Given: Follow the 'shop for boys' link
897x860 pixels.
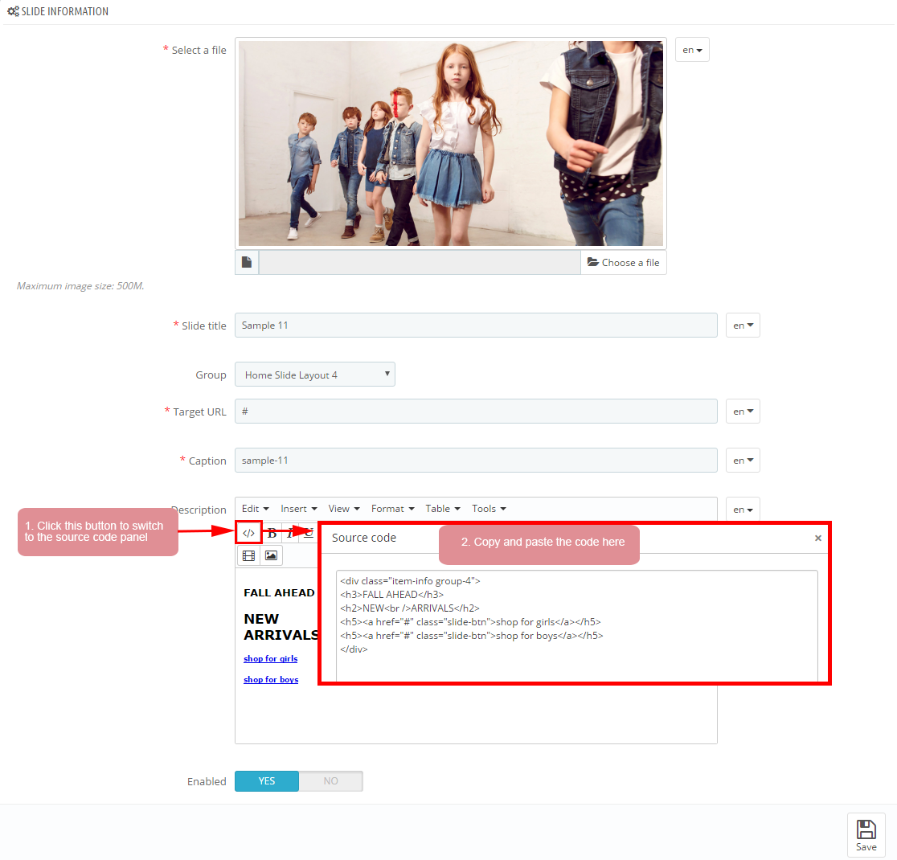Looking at the screenshot, I should (271, 680).
